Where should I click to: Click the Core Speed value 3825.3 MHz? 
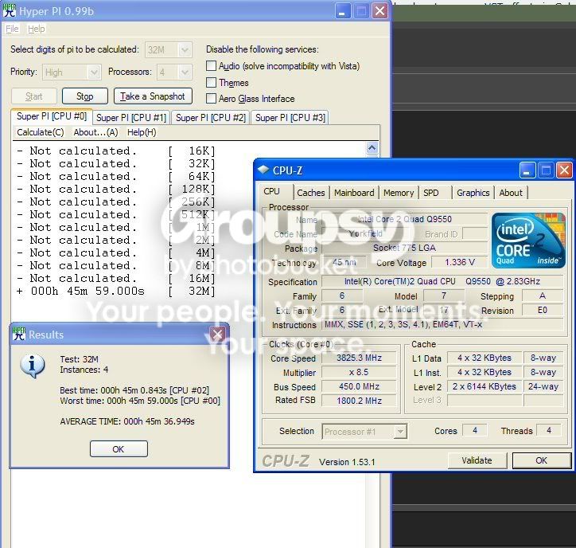pyautogui.click(x=360, y=358)
